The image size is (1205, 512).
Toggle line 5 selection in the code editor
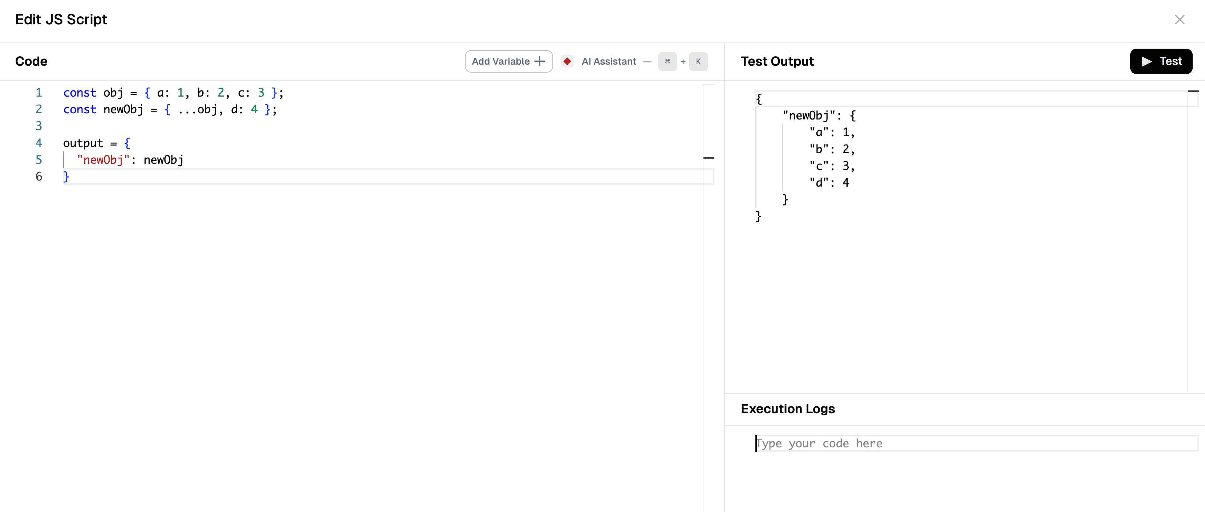pos(39,160)
